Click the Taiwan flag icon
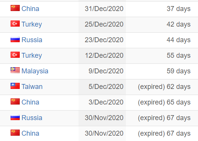Viewport: 198px width, 141px height. click(x=15, y=86)
